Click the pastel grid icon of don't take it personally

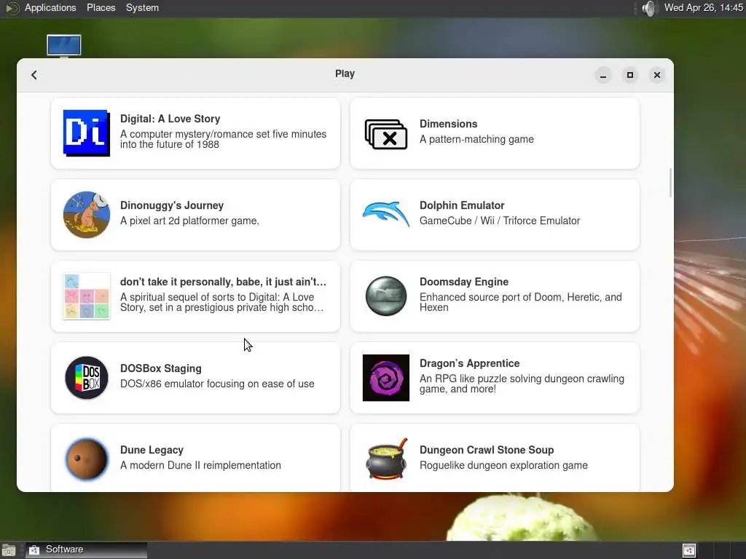(87, 296)
